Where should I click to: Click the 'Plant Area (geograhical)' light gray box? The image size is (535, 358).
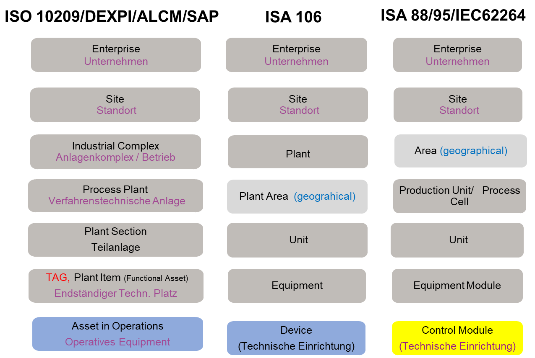(297, 196)
